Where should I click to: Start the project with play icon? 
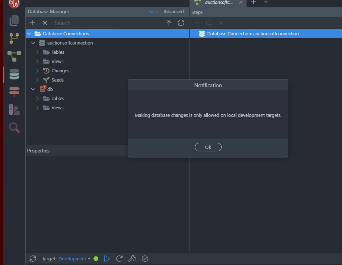pos(107,259)
